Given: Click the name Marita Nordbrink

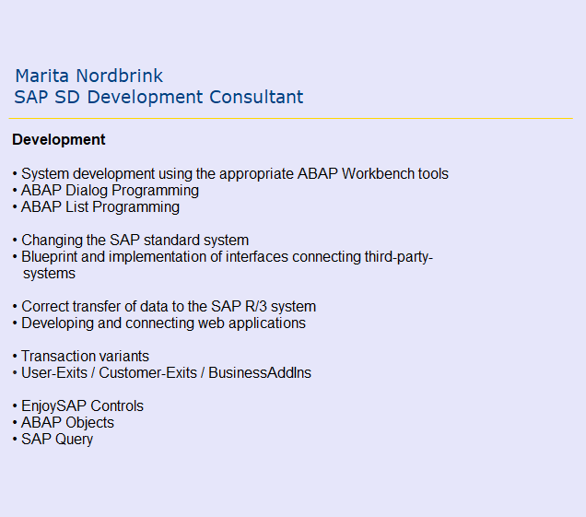Looking at the screenshot, I should click(88, 76).
